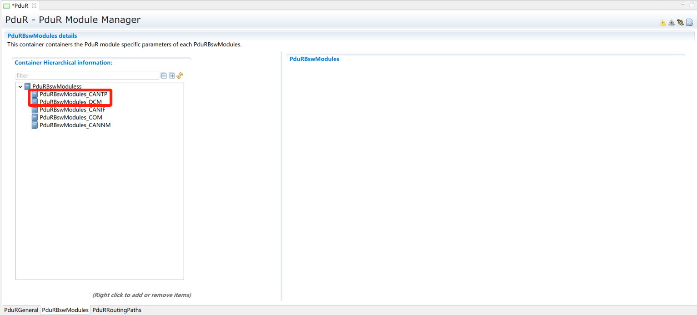
Task: Collapse the PduRBswModuless tree node arrow
Action: coord(20,86)
